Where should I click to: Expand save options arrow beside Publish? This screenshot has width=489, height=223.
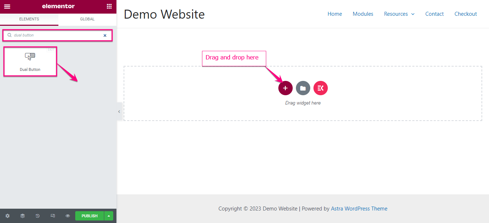(109, 216)
